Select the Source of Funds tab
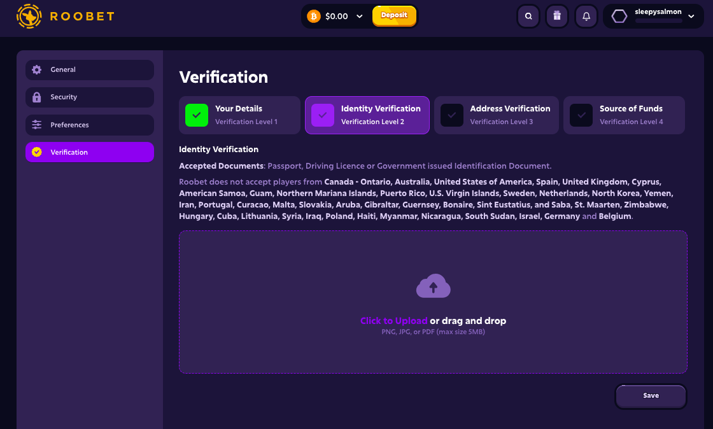The height and width of the screenshot is (429, 713). [624, 115]
